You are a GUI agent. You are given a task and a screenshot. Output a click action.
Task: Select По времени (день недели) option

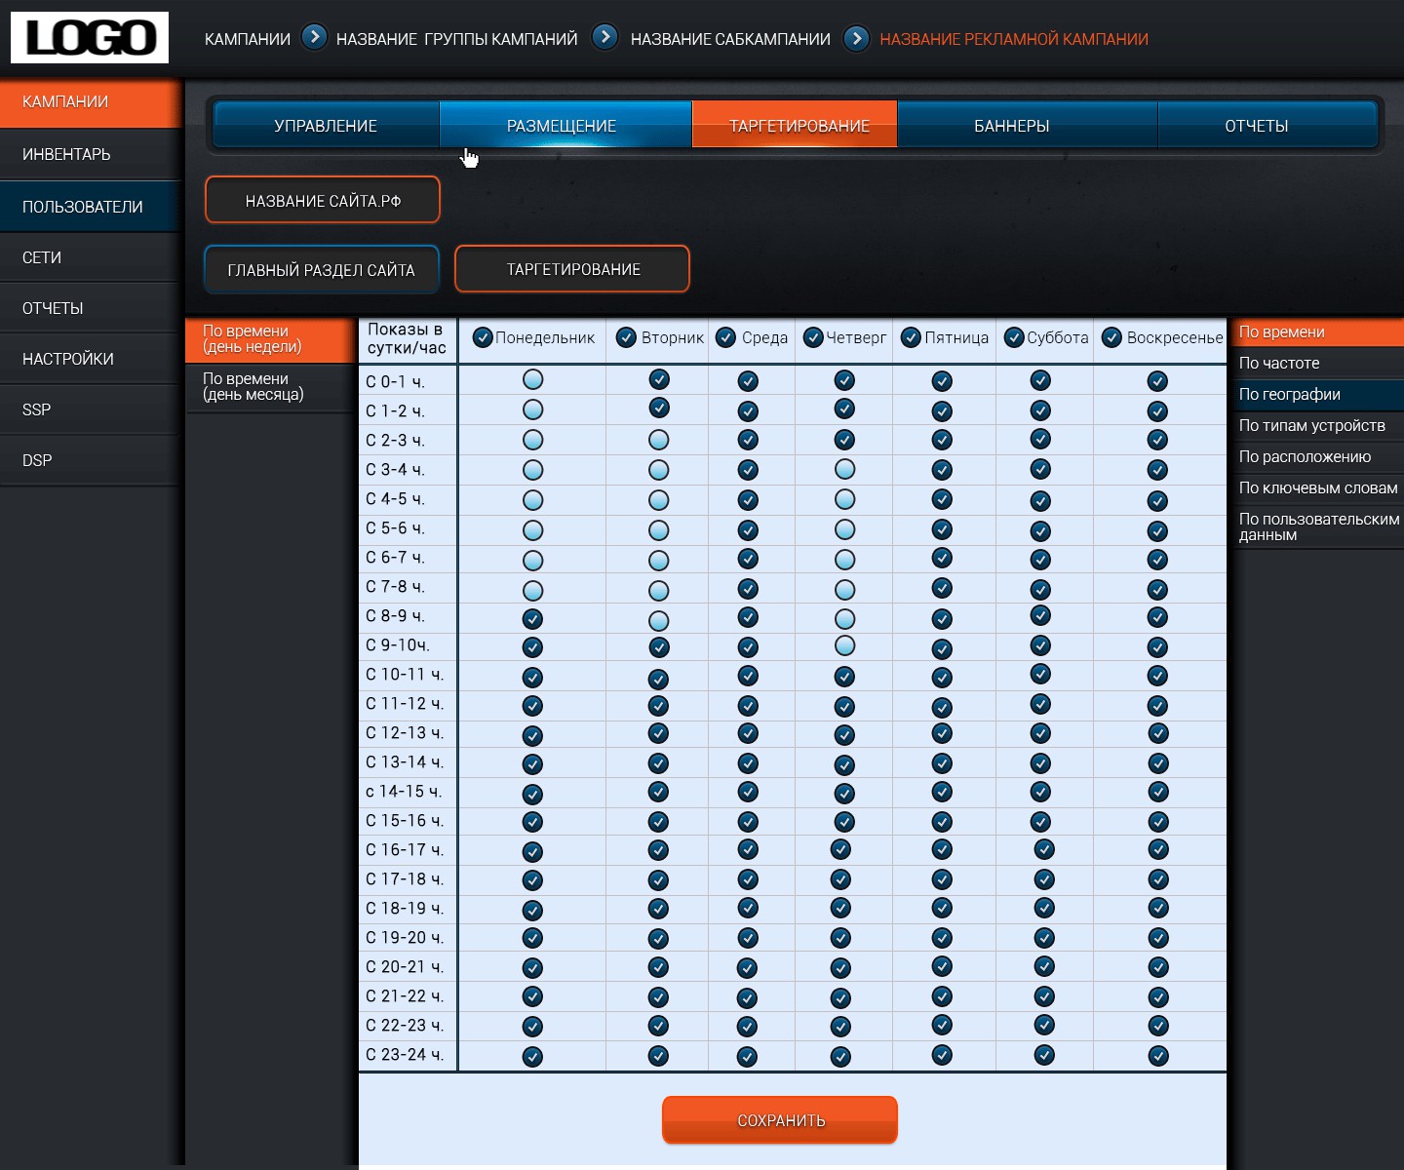[x=270, y=339]
